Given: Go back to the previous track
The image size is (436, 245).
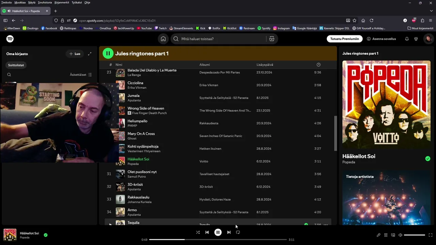Looking at the screenshot, I should 207,232.
